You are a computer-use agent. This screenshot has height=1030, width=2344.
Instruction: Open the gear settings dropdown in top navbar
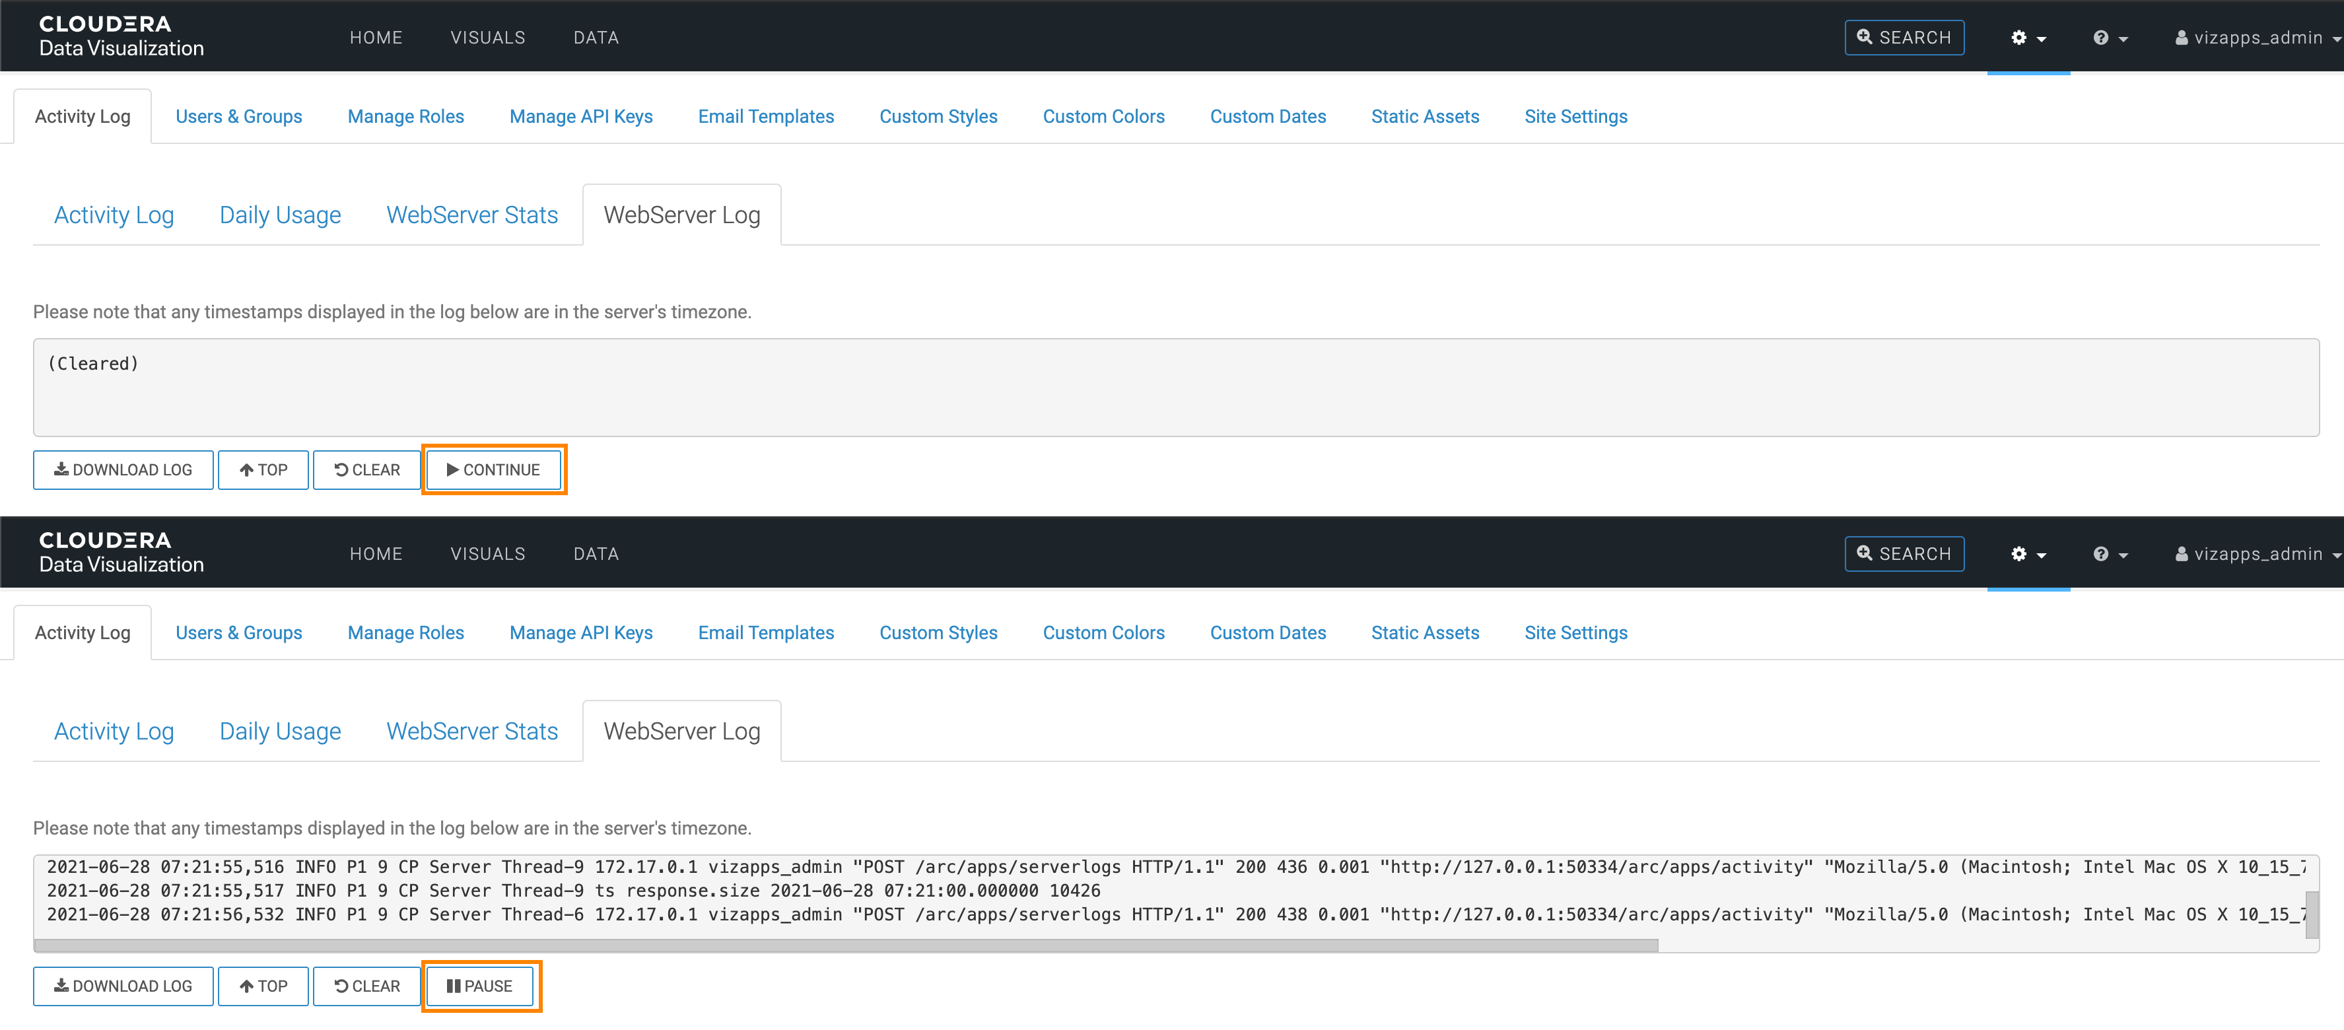point(2027,38)
